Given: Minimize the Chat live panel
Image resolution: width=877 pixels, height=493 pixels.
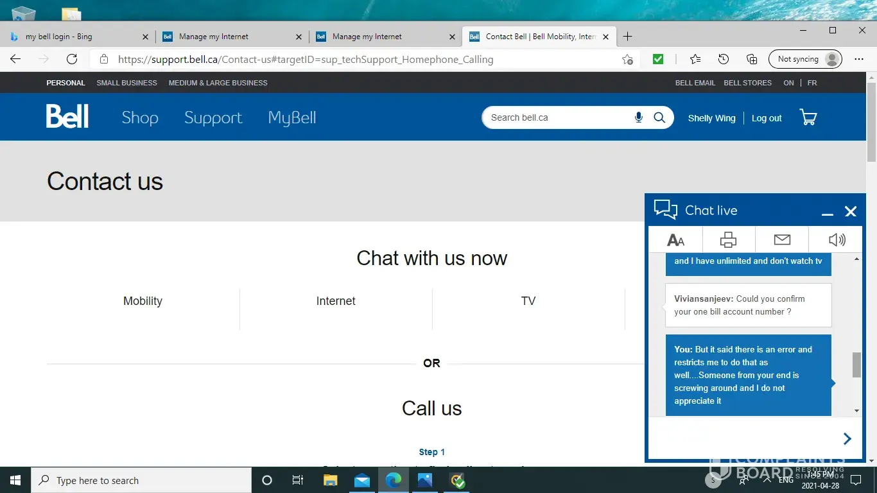Looking at the screenshot, I should 827,212.
